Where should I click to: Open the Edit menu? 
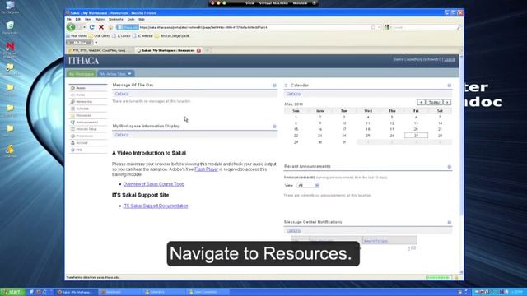tap(78, 20)
